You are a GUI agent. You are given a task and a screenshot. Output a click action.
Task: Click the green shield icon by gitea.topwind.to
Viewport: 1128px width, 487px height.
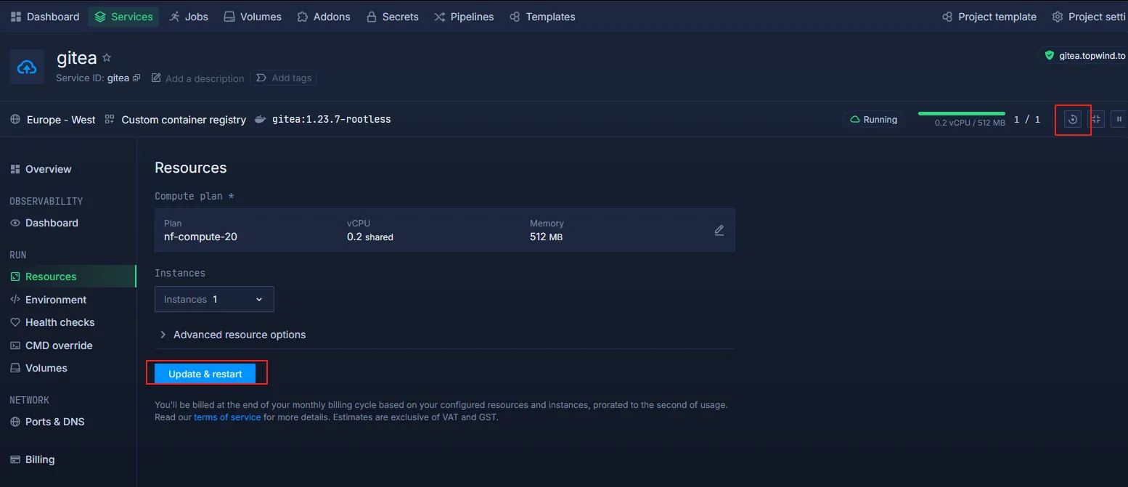click(x=1049, y=55)
